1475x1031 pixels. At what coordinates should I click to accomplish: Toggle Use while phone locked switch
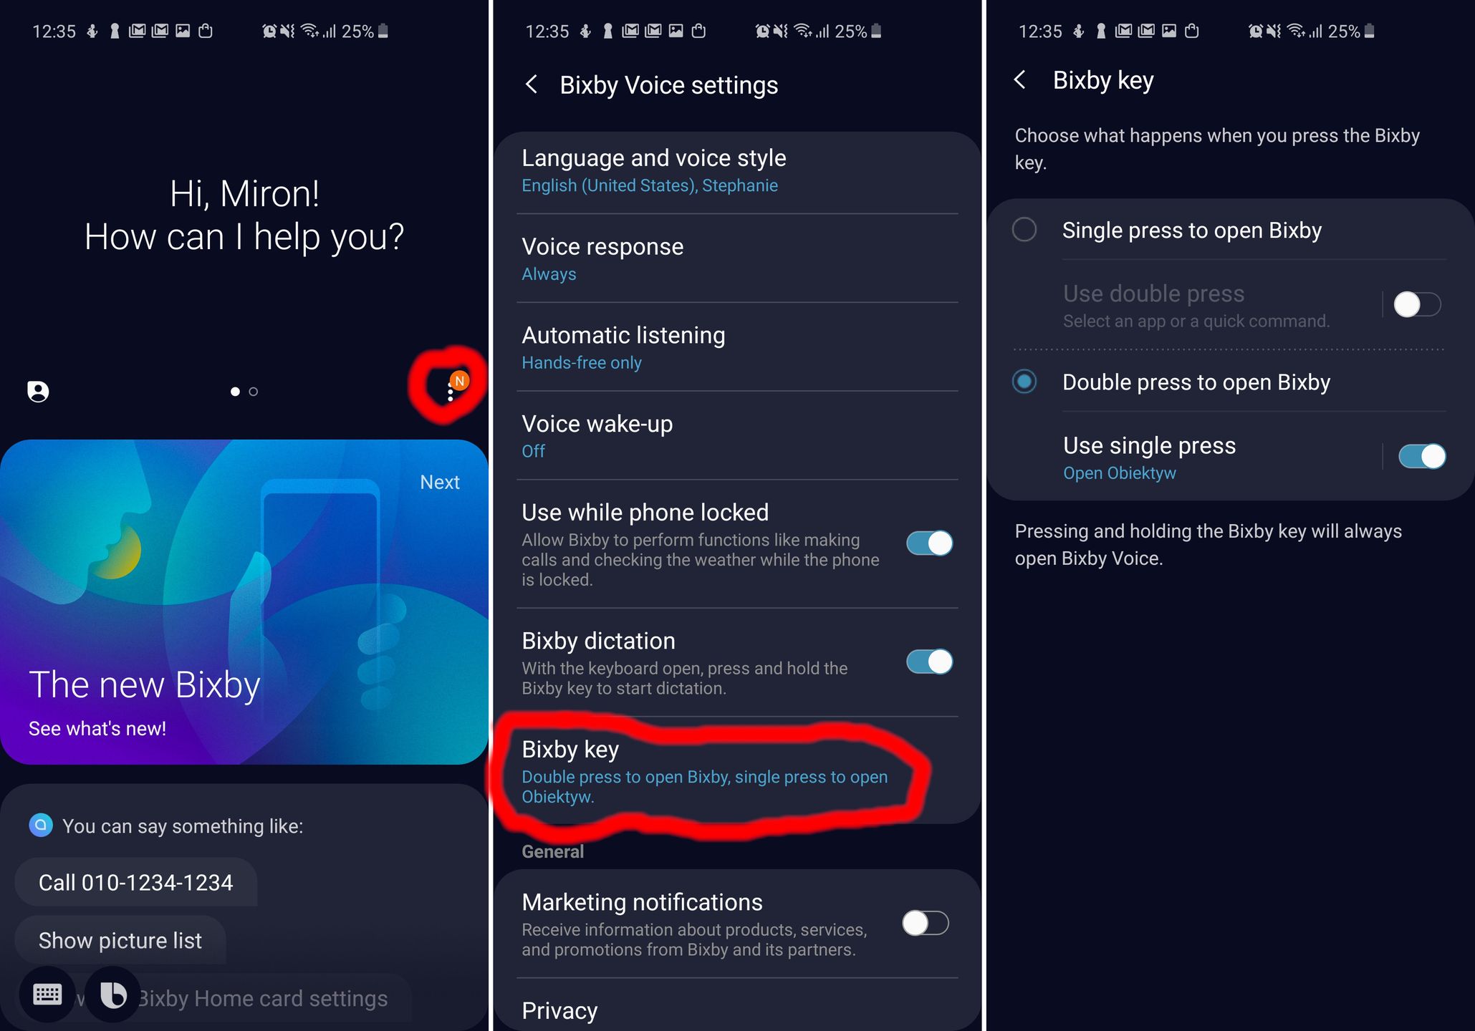[929, 543]
